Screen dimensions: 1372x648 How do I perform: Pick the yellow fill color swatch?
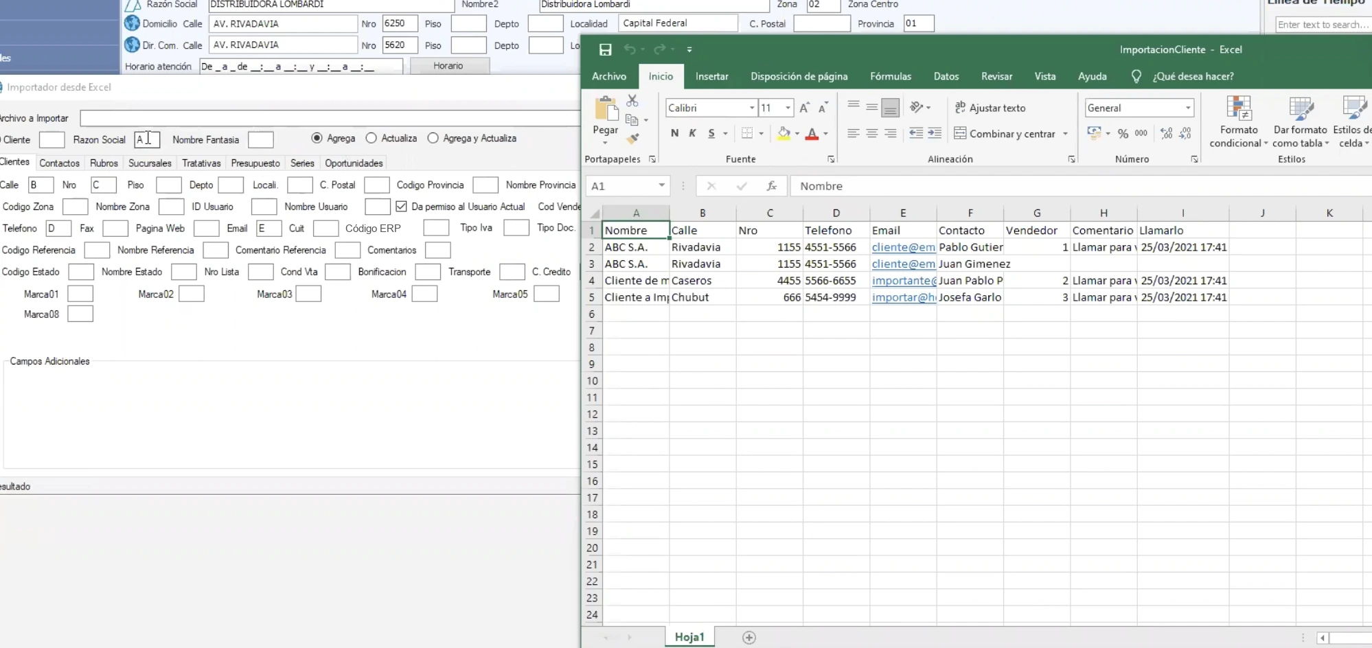click(x=784, y=133)
